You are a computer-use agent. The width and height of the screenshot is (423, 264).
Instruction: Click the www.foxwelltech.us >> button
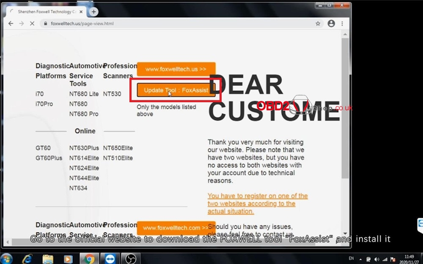(x=176, y=69)
